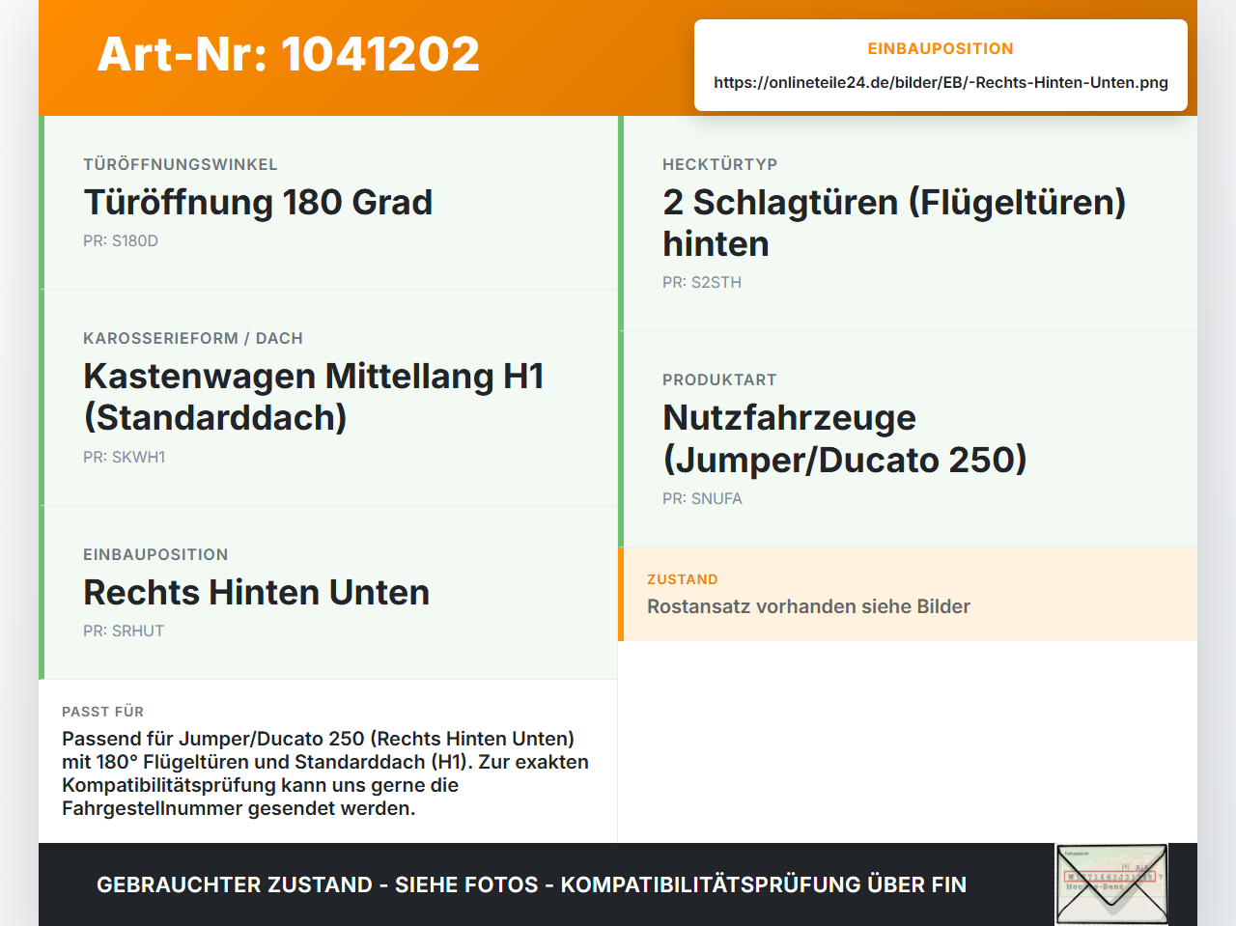Screen dimensions: 1236x926
Task: Select the PR: S2STH code
Action: pyautogui.click(x=702, y=283)
